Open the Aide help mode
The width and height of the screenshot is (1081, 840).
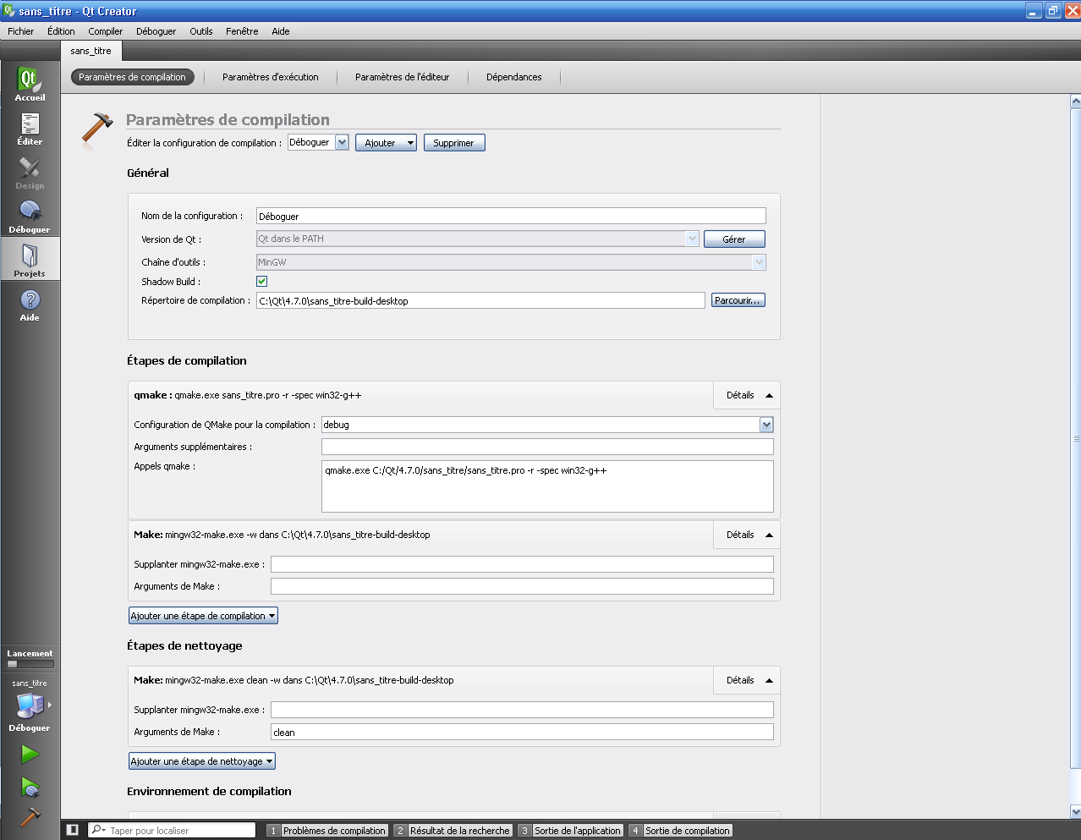coord(30,305)
